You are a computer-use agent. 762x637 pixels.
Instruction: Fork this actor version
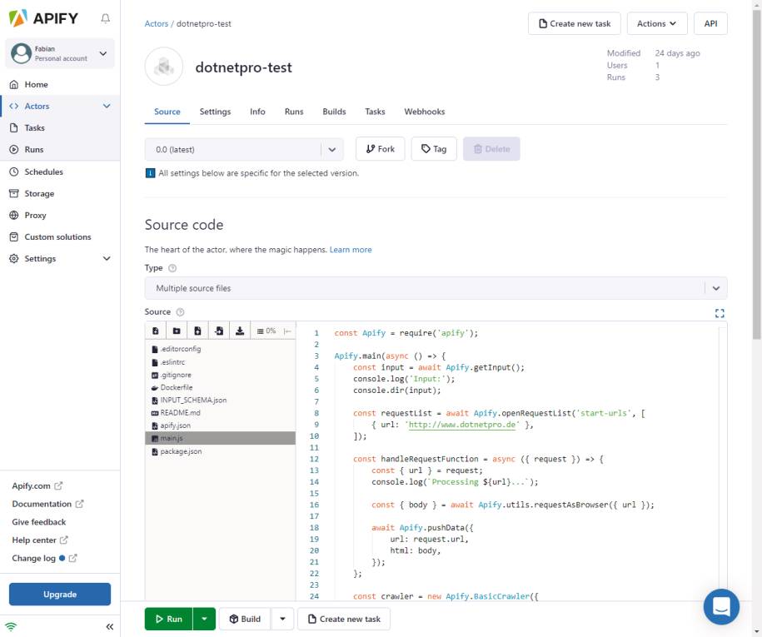tap(380, 149)
